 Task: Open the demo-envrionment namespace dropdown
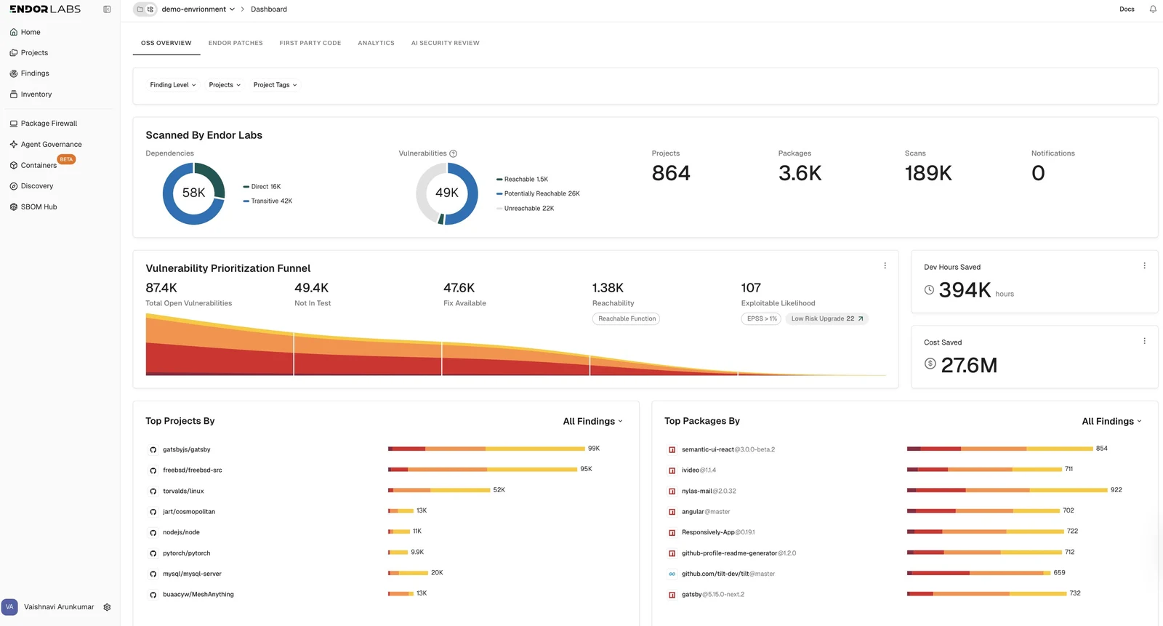pos(198,9)
